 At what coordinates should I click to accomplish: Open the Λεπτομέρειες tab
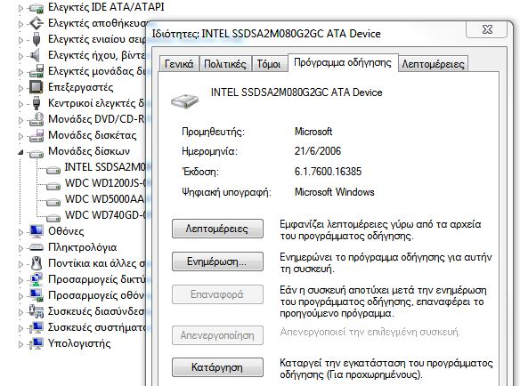pos(433,64)
